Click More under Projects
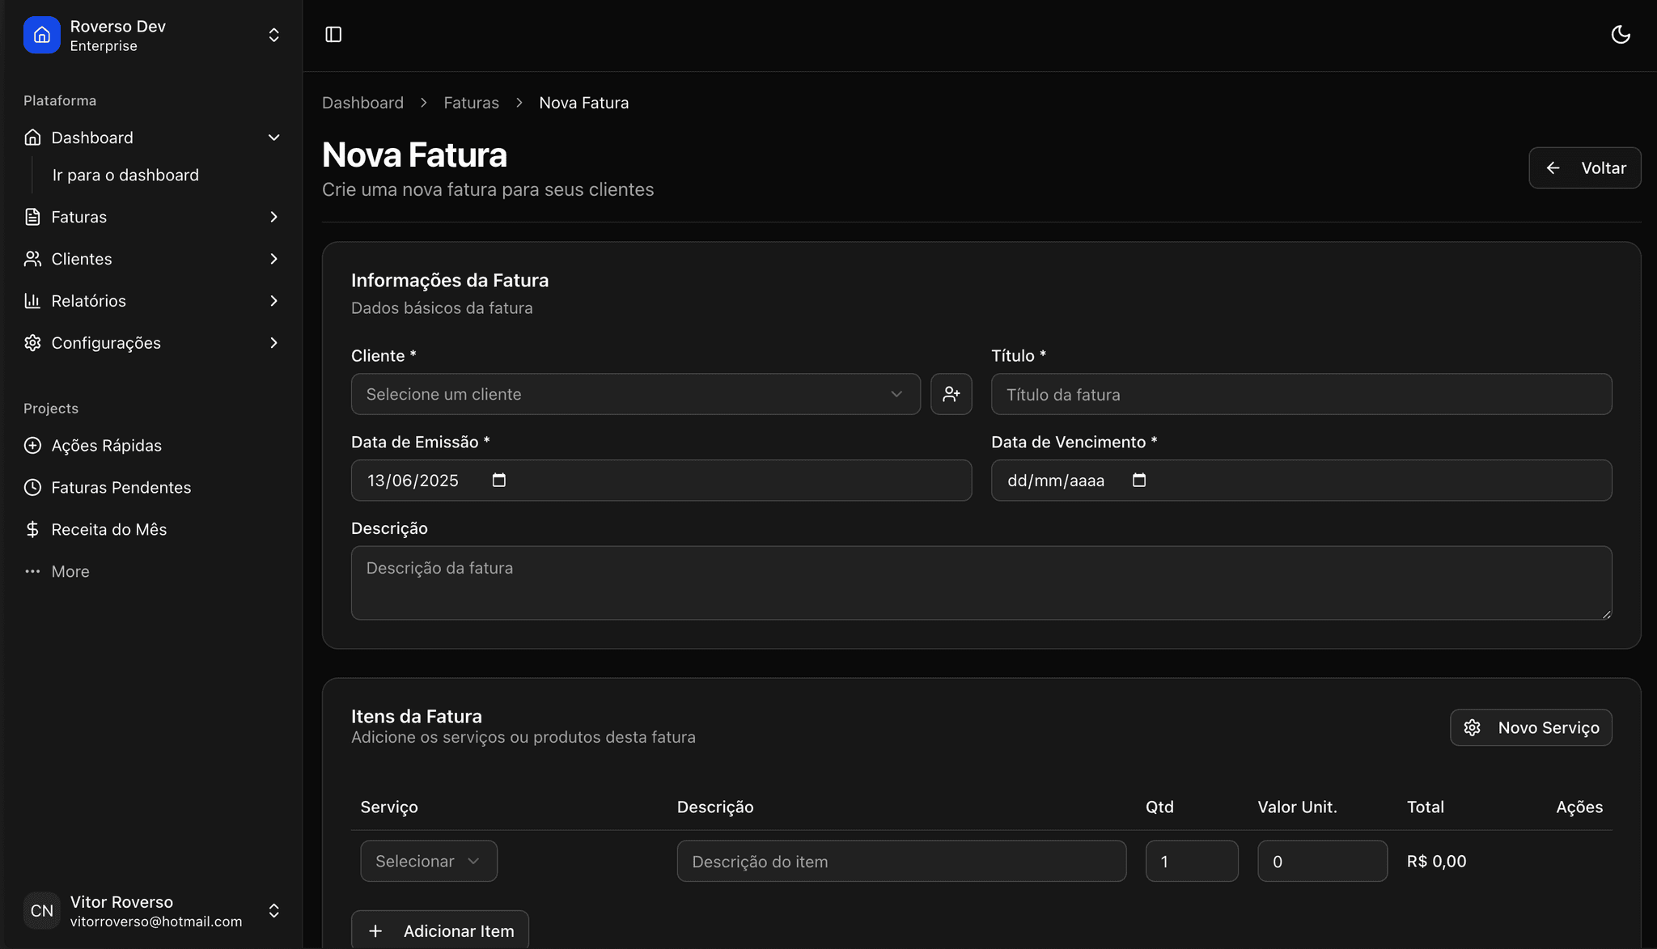The height and width of the screenshot is (949, 1657). pos(70,572)
